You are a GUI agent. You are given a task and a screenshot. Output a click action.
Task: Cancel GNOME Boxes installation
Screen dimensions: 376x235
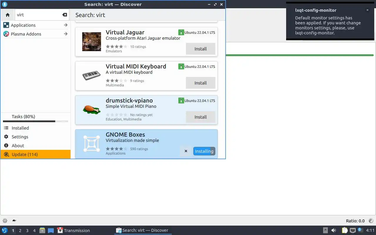coord(186,151)
